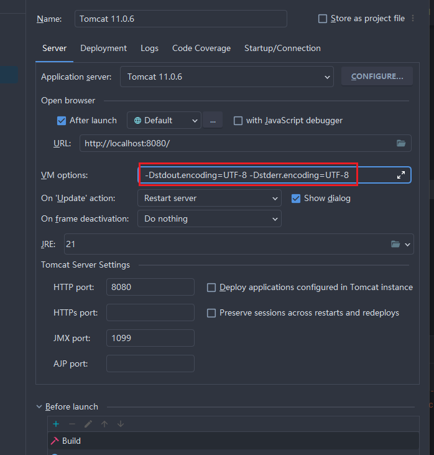Collapse the Before launch section
434x455 pixels.
39,406
